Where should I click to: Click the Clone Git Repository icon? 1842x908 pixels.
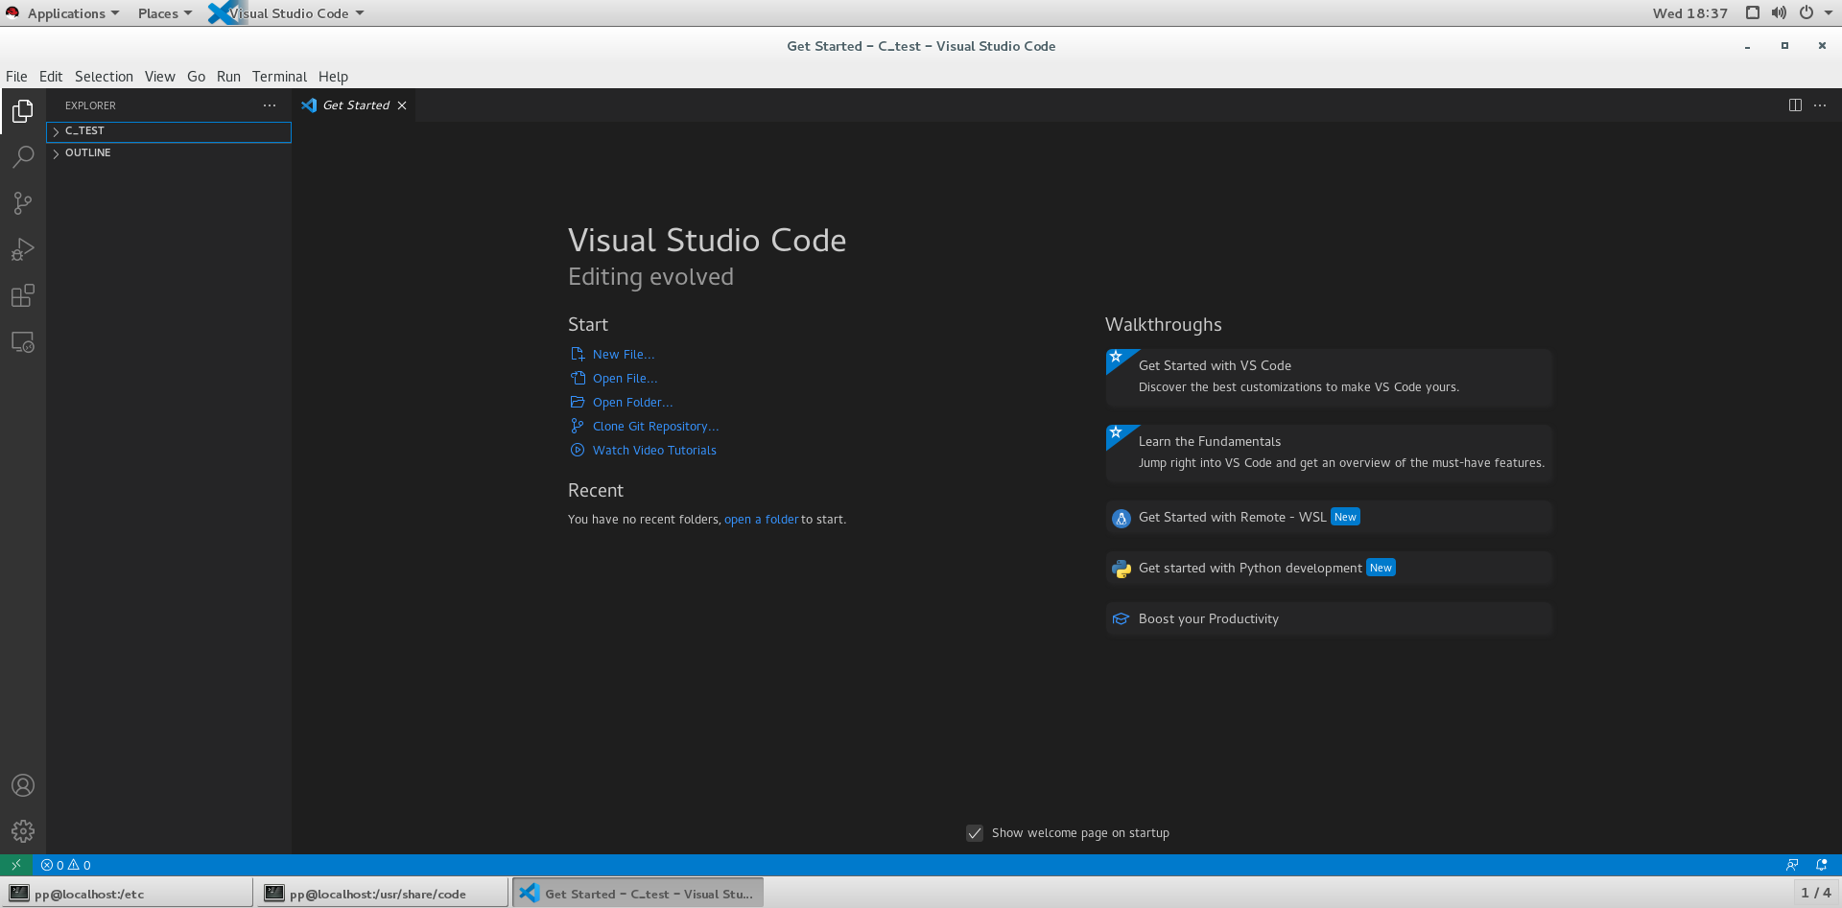click(x=578, y=426)
